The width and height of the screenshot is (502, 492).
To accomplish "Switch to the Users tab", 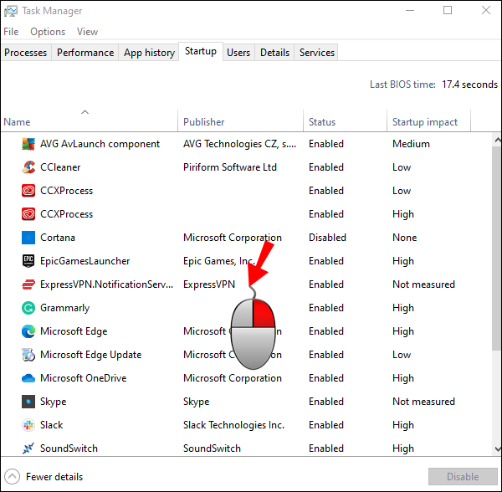I will 238,53.
